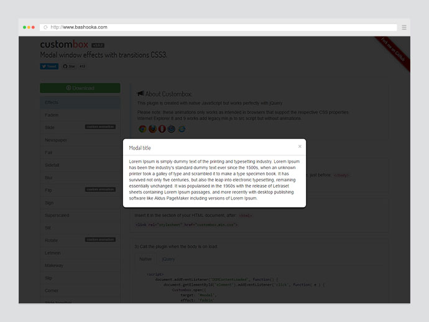Choose the Corner effect

pyautogui.click(x=80, y=290)
